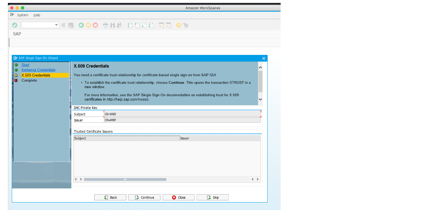This screenshot has height=213, width=427.
Task: Select the X.509 Credentials wizard step
Action: point(36,75)
